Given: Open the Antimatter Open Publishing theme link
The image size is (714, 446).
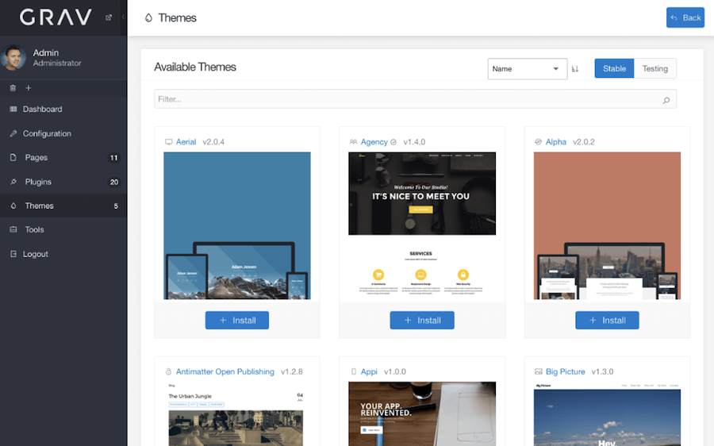Looking at the screenshot, I should (x=225, y=371).
